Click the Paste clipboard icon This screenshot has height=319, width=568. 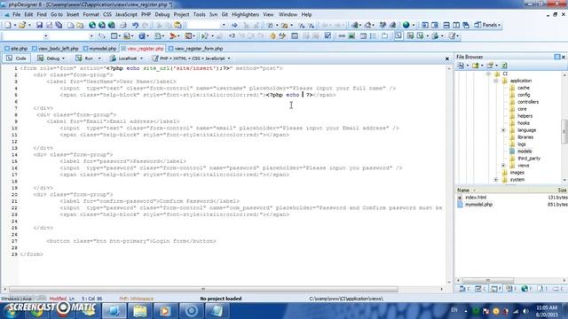tap(177, 25)
